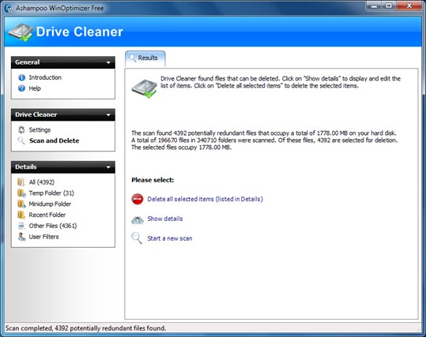This screenshot has height=337, width=426.
Task: Open Scan and Delete in sidebar
Action: pos(54,140)
